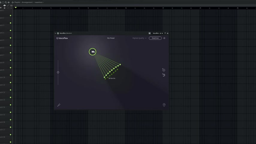Screen dimensions: 256x144
Task: Click bar 17 on the timeline ruler
Action: 163,8
